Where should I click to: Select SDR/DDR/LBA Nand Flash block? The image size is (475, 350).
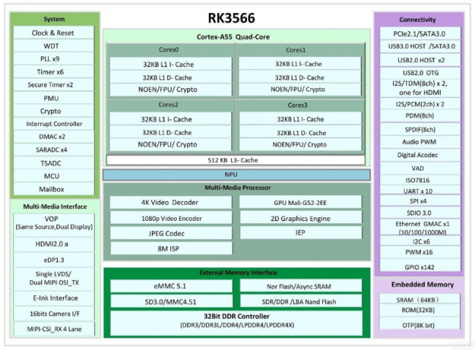[301, 302]
